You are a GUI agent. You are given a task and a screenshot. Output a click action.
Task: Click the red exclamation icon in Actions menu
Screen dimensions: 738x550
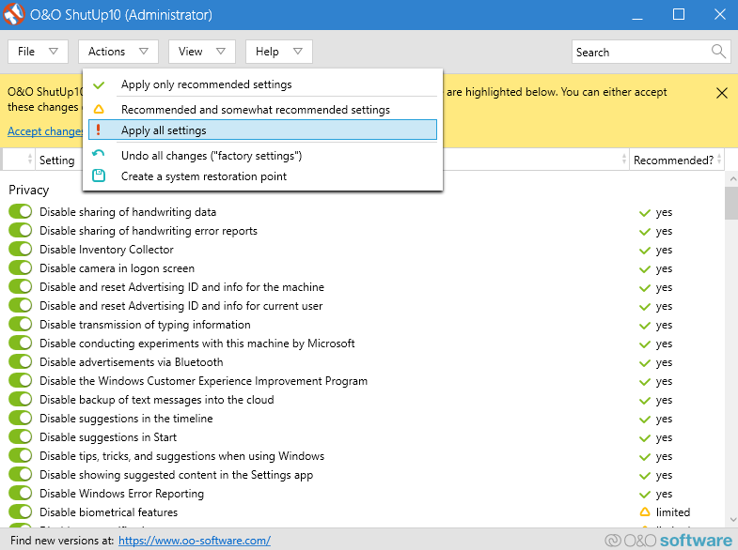point(99,130)
